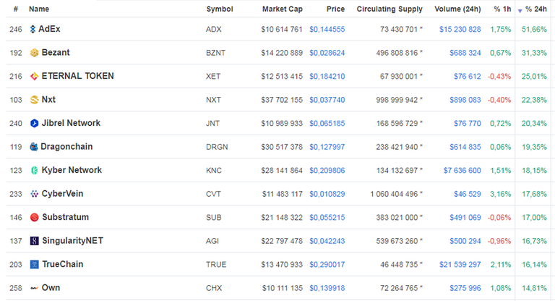Sort table by % 24h column
555x301 pixels.
point(536,9)
